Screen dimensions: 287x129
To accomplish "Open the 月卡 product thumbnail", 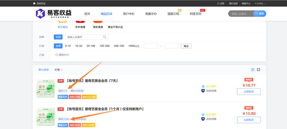I will [45, 117].
